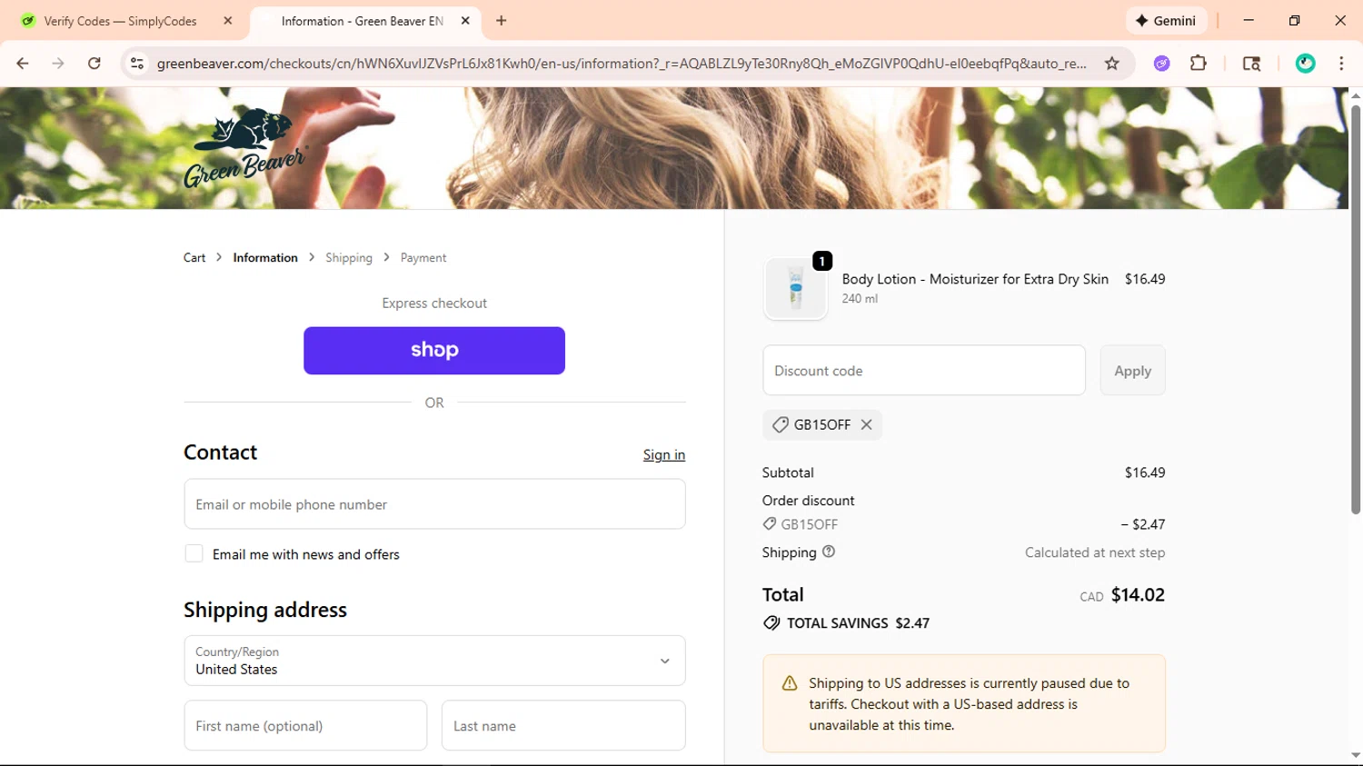Close the Information Green Beaver tab
Image resolution: width=1363 pixels, height=766 pixels.
click(x=465, y=21)
